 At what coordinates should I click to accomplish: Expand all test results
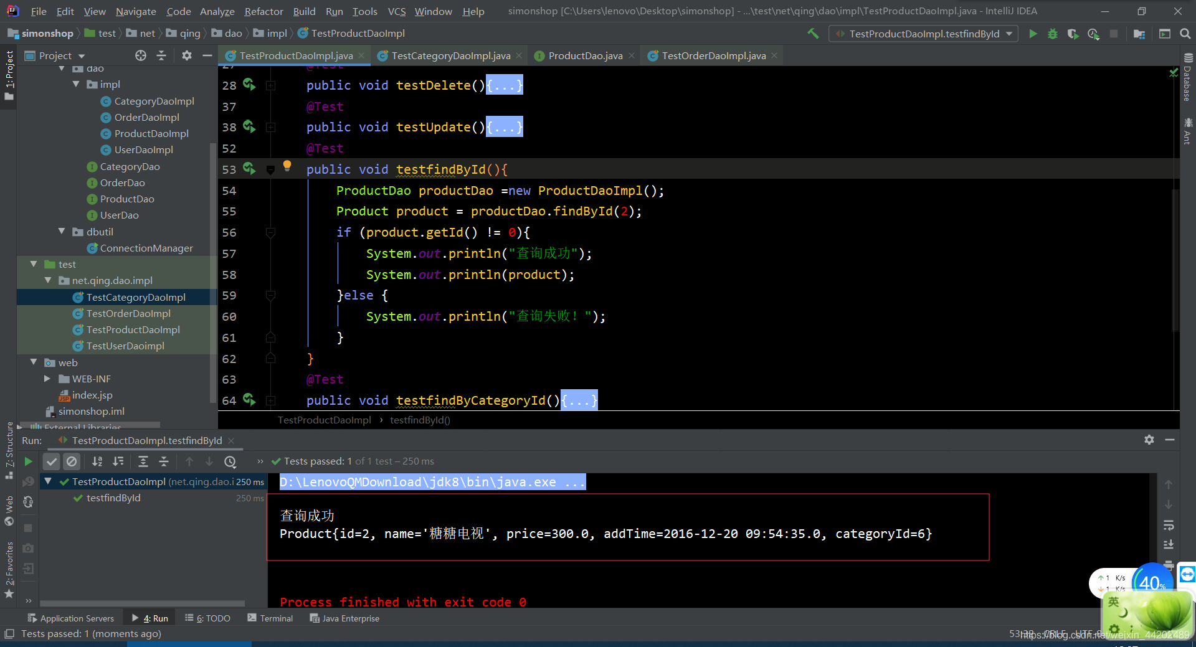[x=143, y=461]
